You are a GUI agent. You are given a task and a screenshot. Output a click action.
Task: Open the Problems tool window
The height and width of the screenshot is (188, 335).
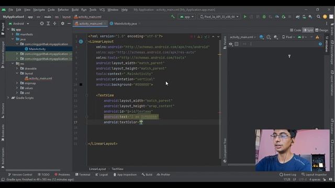[62, 174]
